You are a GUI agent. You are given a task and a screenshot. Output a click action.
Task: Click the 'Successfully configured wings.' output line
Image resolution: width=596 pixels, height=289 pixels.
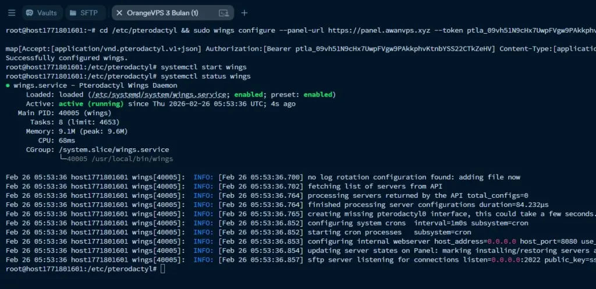point(67,58)
